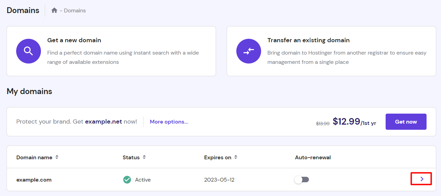Screen dimensions: 441x196
Task: Click the example.net brand suggestion text
Action: click(104, 122)
